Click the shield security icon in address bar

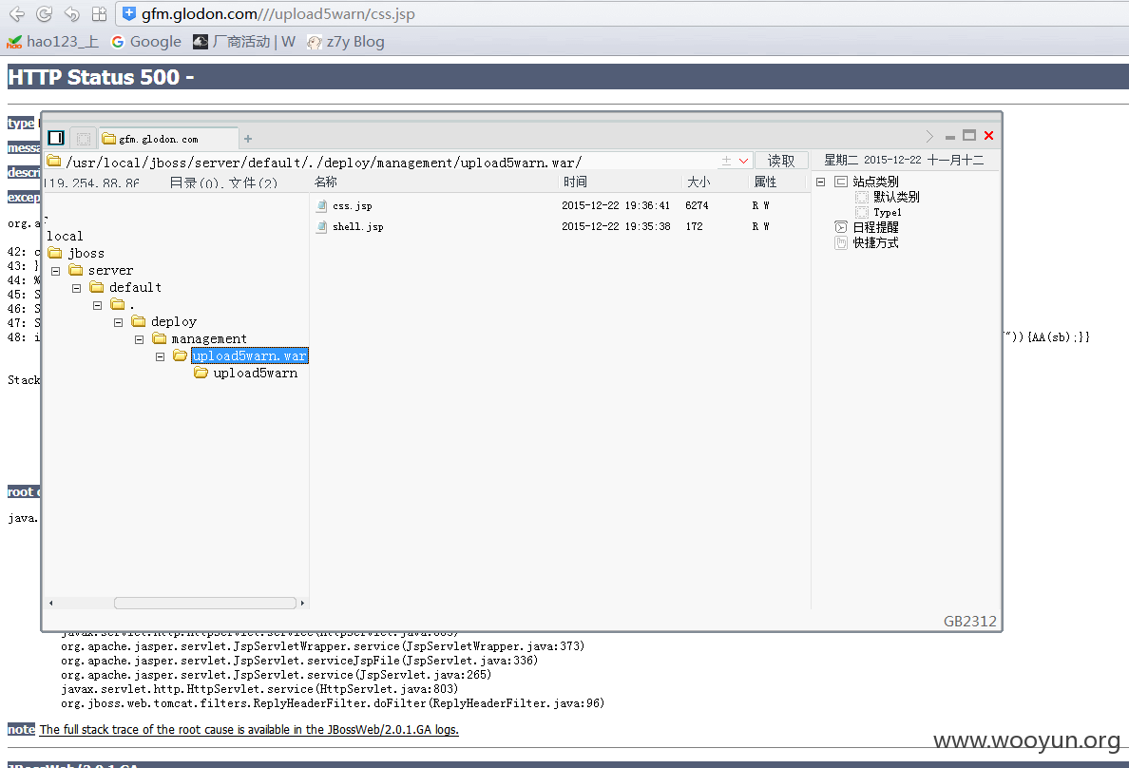click(129, 13)
